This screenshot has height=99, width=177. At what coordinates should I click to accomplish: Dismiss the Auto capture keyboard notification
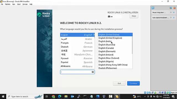(174, 18)
